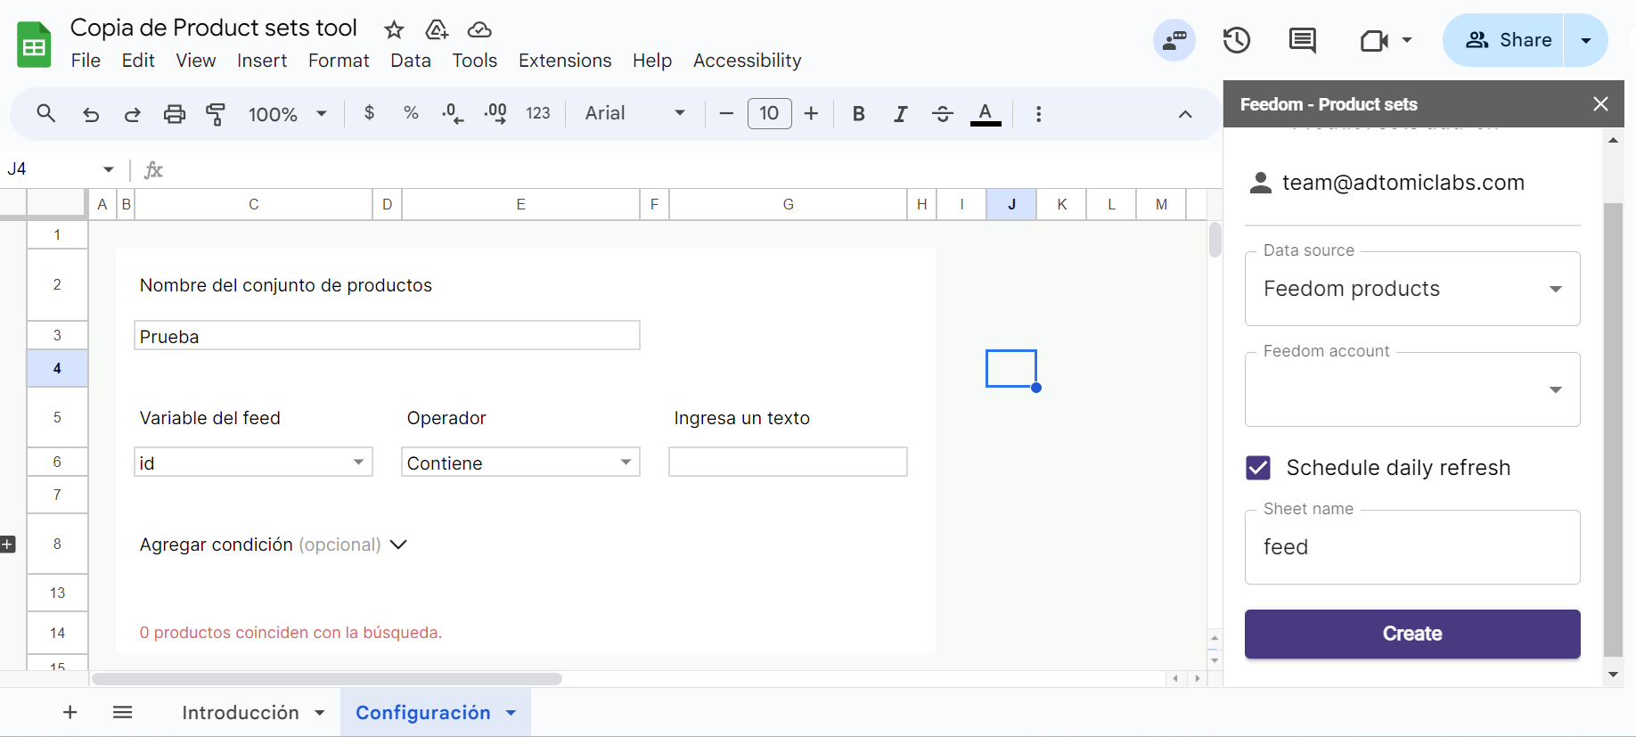Open the meeting options dropdown arrow
1636x737 pixels.
click(x=1407, y=40)
